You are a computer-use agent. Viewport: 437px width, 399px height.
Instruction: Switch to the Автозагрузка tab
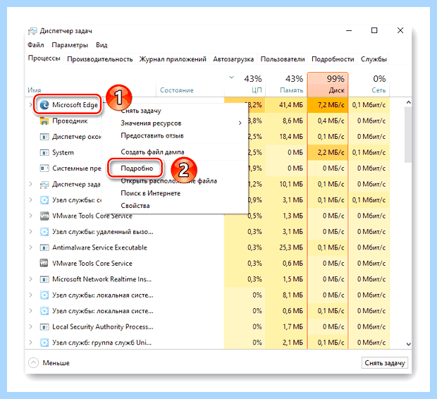(233, 59)
